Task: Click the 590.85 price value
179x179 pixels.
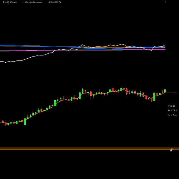Action: pyautogui.click(x=171, y=106)
